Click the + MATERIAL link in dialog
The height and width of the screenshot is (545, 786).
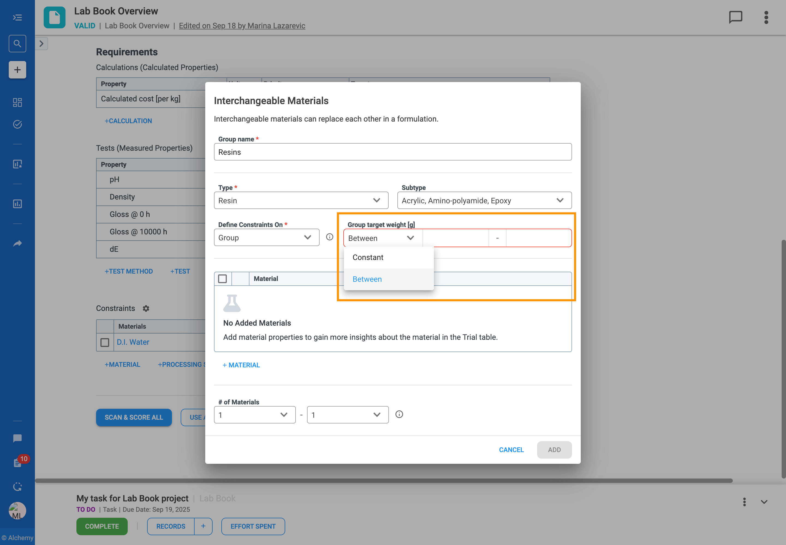pos(242,365)
